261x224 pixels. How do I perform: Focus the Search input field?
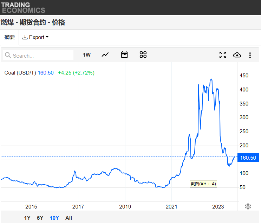tap(41, 56)
